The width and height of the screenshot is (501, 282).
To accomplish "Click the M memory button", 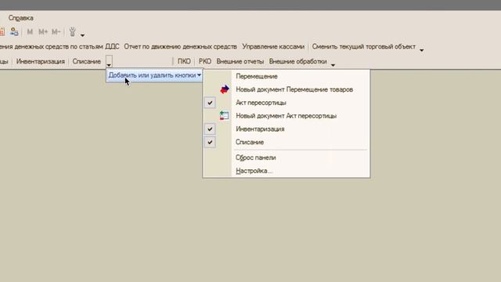I will click(30, 31).
